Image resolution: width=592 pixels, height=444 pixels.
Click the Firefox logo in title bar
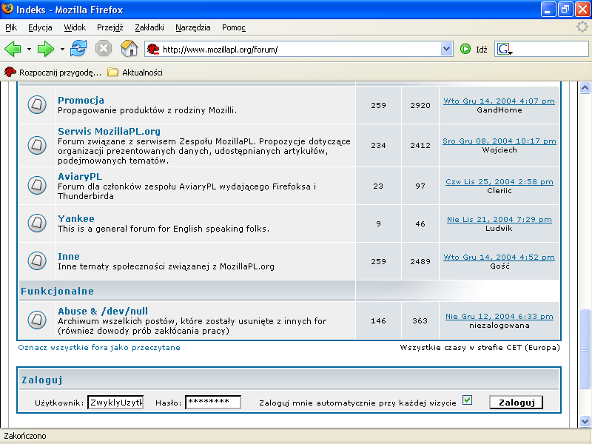[x=7, y=8]
